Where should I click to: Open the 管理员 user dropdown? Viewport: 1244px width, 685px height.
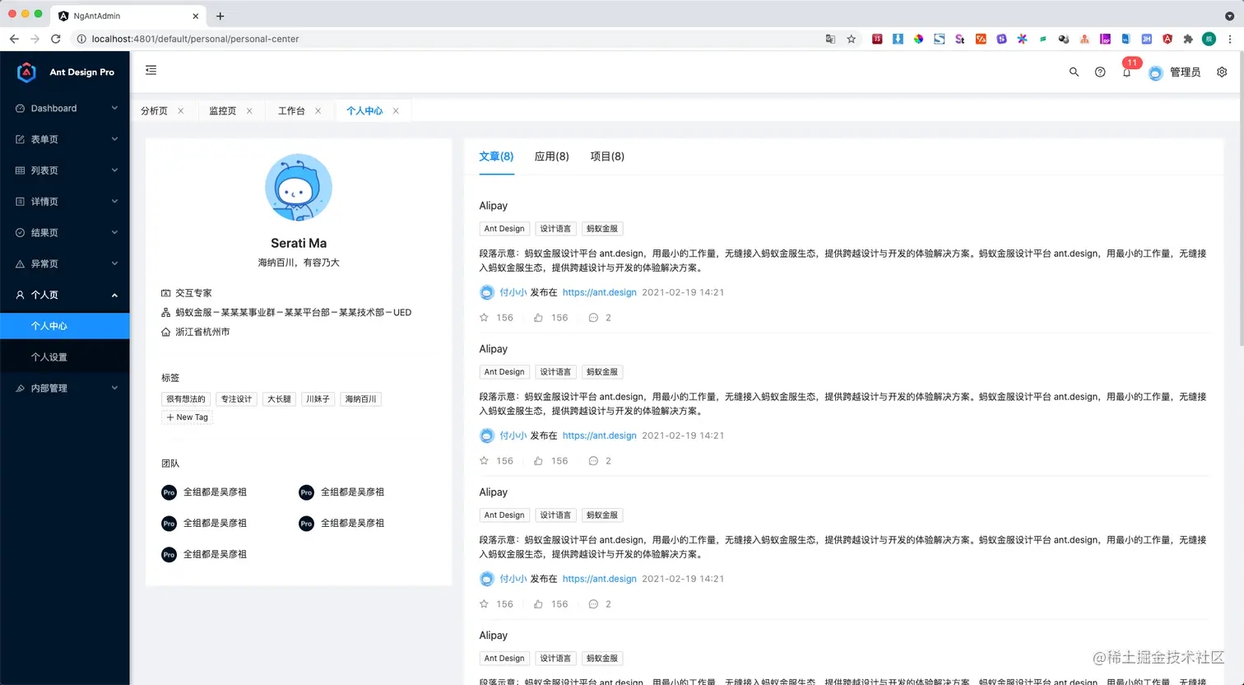[x=1175, y=72]
